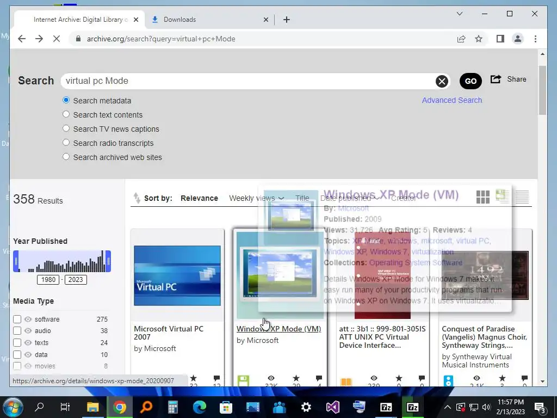This screenshot has width=557, height=418.
Task: Open Calculator from the taskbar
Action: pos(173,407)
